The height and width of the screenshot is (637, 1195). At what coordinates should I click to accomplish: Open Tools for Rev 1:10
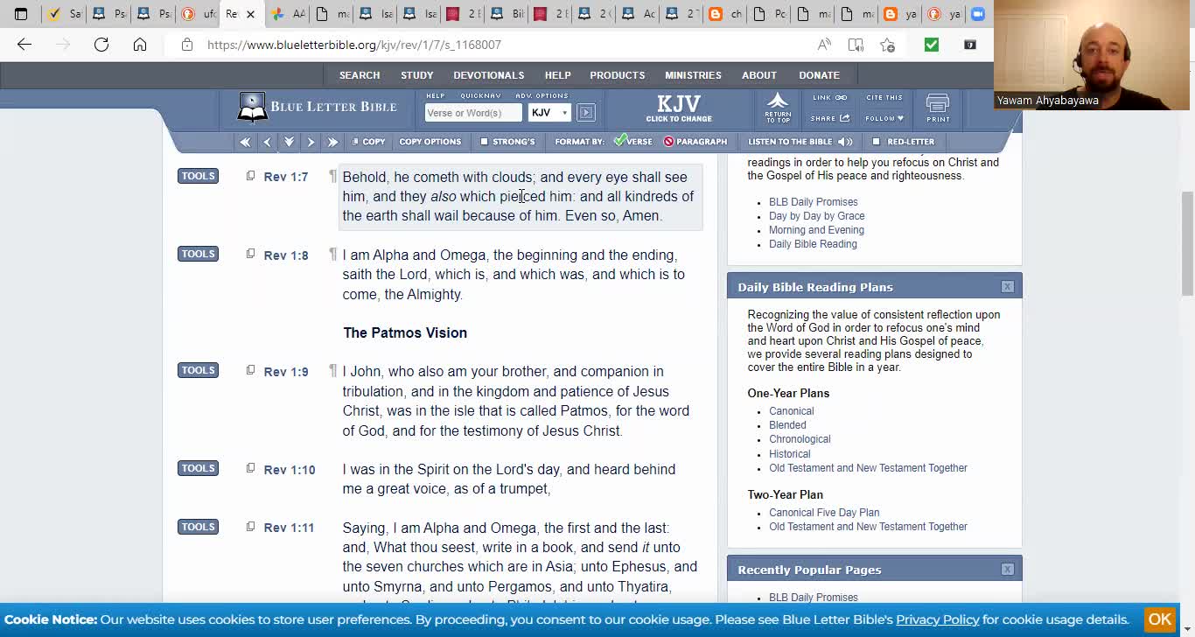(x=198, y=468)
